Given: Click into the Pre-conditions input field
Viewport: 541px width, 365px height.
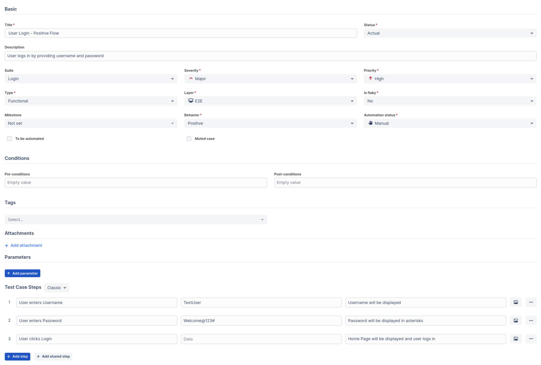Looking at the screenshot, I should (136, 182).
